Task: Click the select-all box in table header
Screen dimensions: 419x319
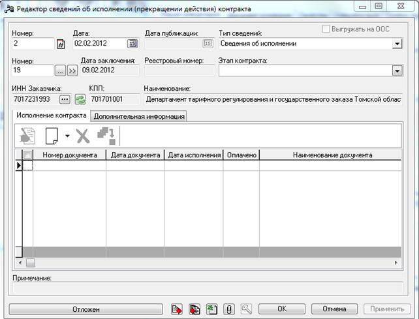Action: pos(28,155)
